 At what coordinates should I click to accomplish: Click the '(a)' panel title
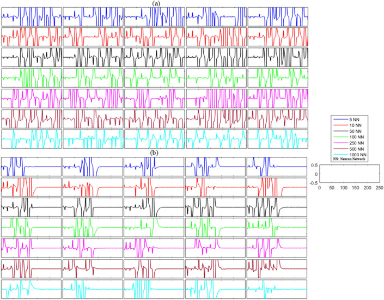(x=156, y=3)
